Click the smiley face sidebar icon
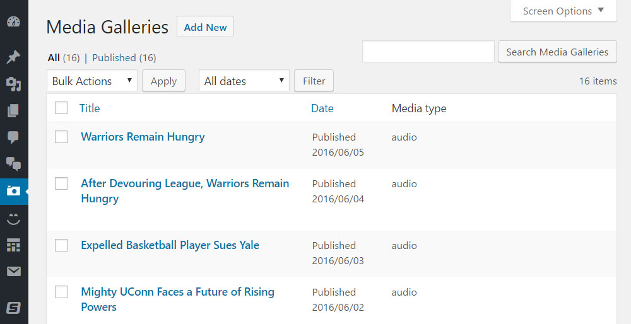This screenshot has width=631, height=324. click(13, 219)
